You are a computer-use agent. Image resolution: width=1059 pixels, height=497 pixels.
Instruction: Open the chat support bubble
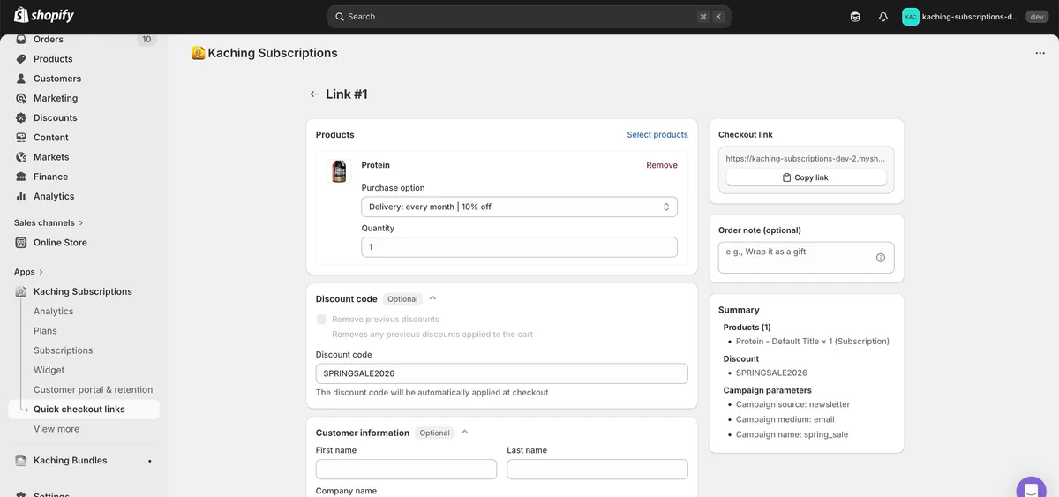coord(1031,488)
